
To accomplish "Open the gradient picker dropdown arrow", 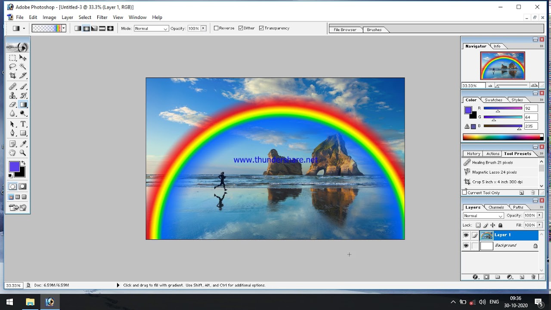I will click(64, 28).
